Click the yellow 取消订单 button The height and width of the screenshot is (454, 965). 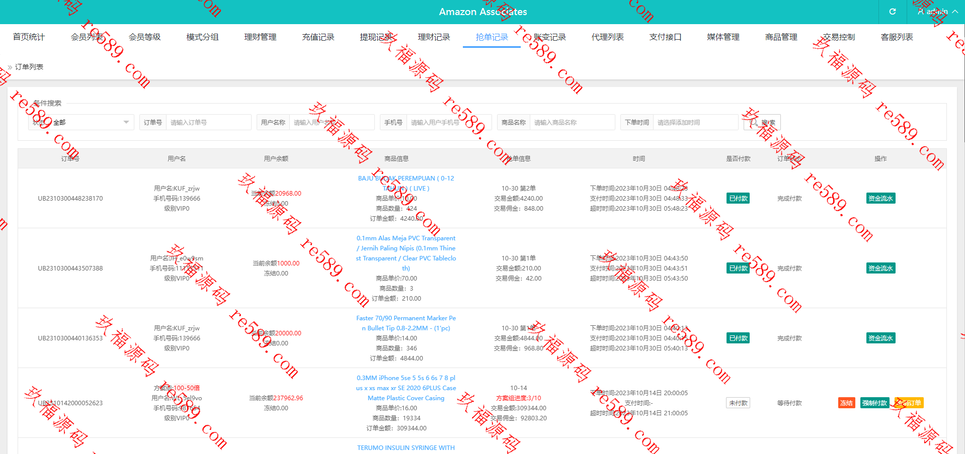pyautogui.click(x=909, y=403)
